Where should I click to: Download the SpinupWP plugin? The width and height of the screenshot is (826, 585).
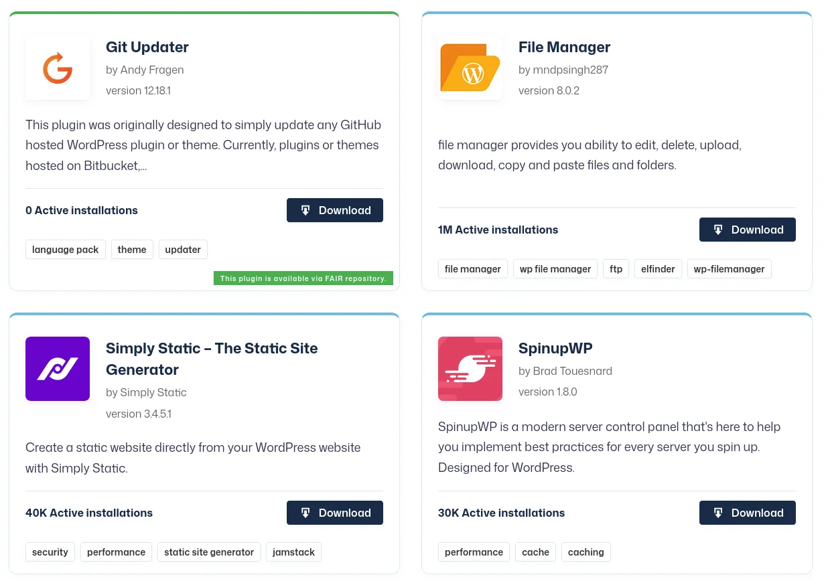point(748,513)
